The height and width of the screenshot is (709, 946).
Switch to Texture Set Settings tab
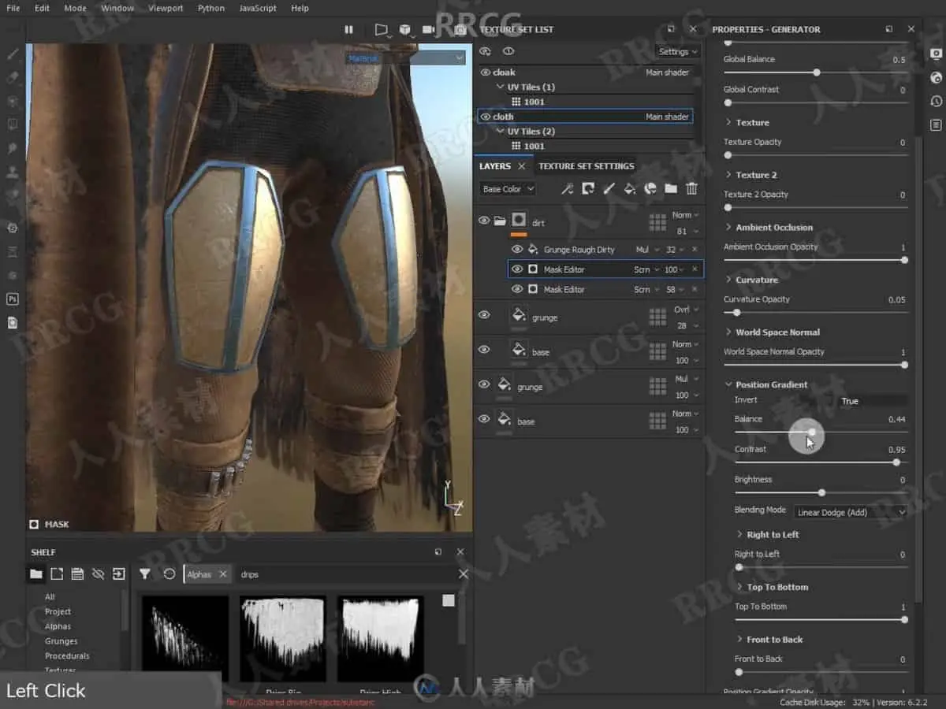point(586,166)
